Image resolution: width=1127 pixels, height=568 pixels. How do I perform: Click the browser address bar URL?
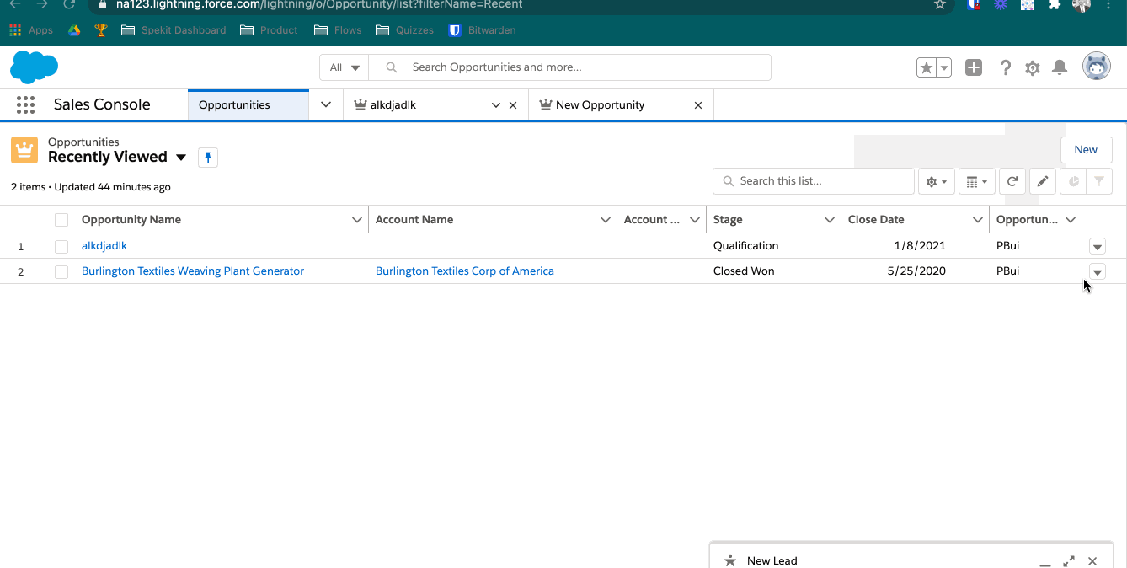(x=319, y=4)
